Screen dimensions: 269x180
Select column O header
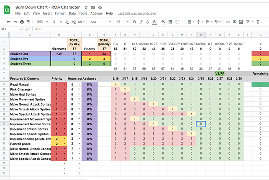pyautogui.click(x=201, y=35)
